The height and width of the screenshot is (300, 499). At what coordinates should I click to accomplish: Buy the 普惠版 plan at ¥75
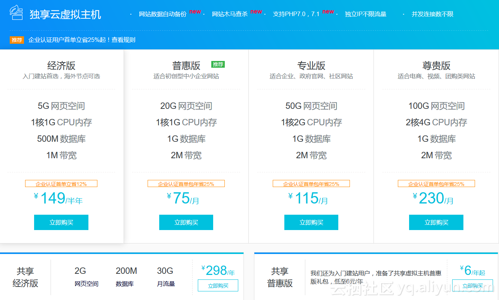pos(186,222)
